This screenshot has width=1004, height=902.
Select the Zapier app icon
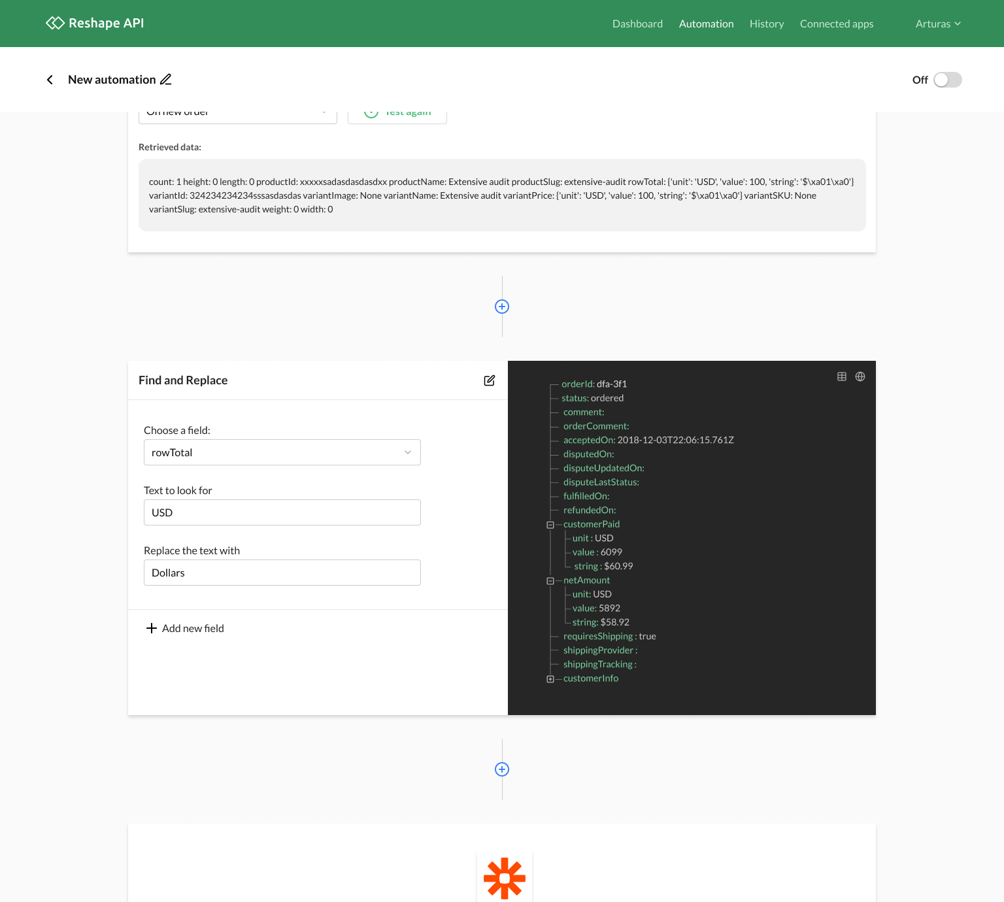click(x=504, y=878)
